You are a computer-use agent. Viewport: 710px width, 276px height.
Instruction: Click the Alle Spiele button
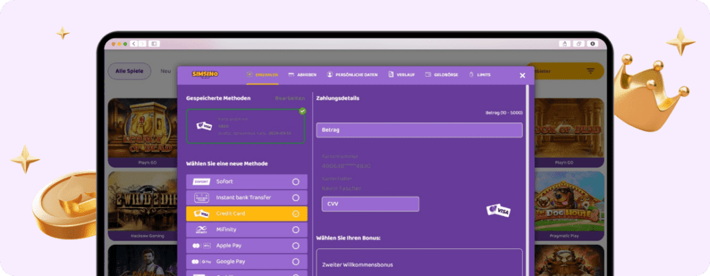click(129, 71)
